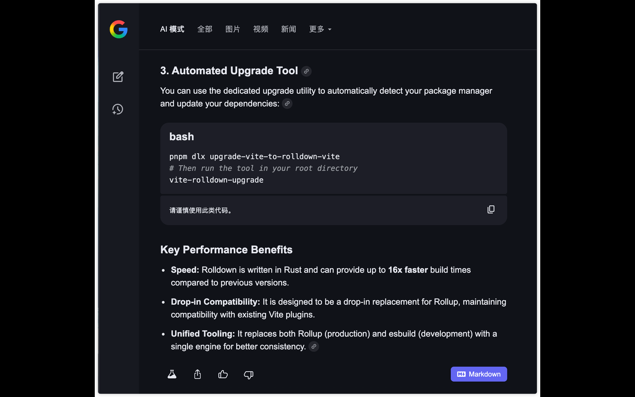The width and height of the screenshot is (635, 397).
Task: Share this AI response
Action: [x=197, y=374]
